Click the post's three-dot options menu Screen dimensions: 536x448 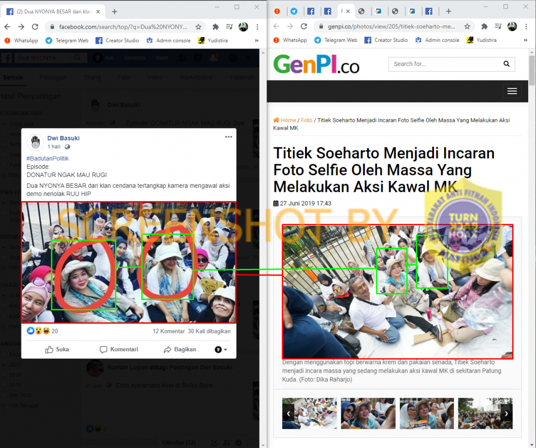(228, 137)
